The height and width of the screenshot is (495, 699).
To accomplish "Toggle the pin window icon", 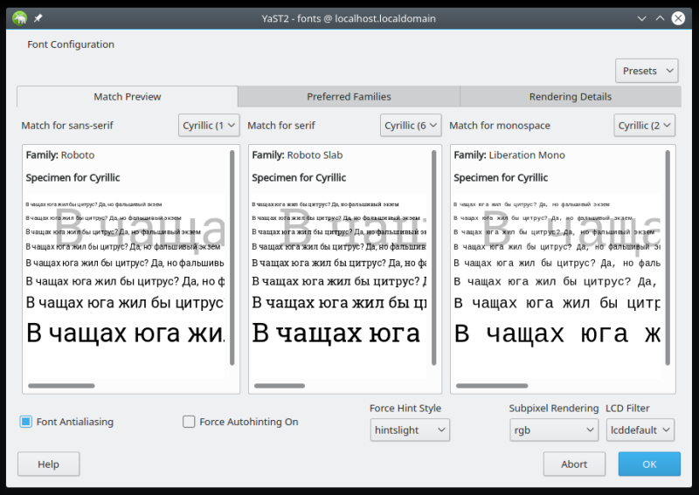I will [x=38, y=18].
